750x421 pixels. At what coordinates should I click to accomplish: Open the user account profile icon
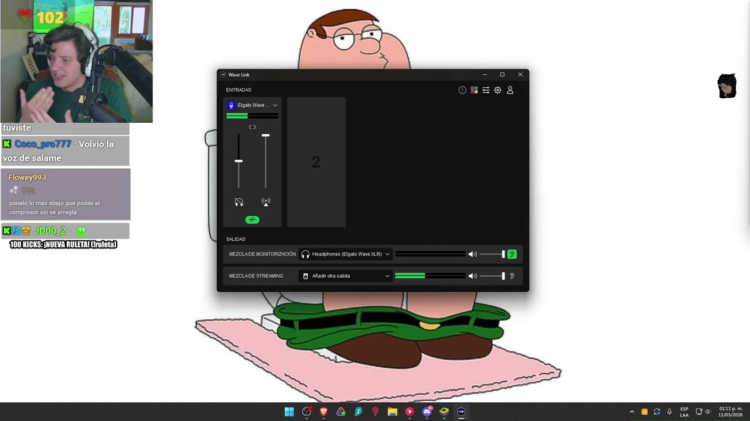[510, 90]
